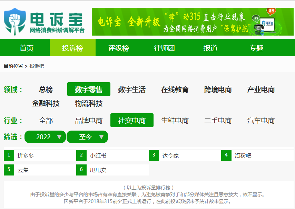
Task: Choose 生鲜电商 industry filter
Action: click(x=175, y=120)
